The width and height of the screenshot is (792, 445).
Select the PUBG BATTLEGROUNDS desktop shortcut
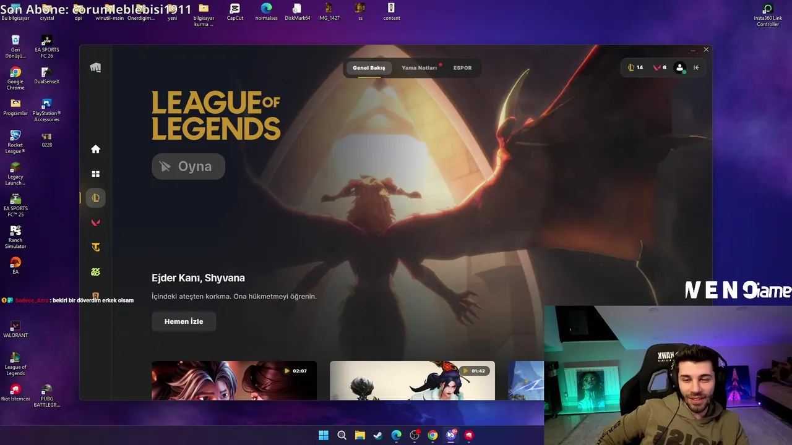pyautogui.click(x=46, y=396)
